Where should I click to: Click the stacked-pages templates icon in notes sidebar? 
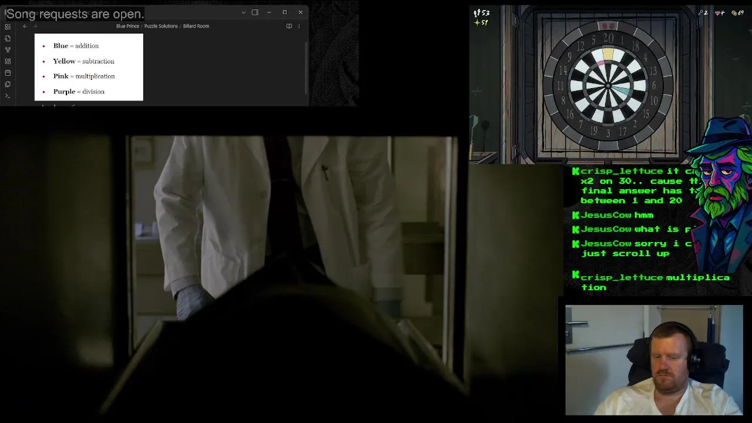[x=8, y=84]
